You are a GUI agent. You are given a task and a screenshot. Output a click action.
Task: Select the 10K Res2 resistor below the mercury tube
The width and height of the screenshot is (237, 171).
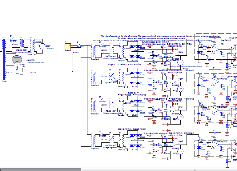(18, 72)
